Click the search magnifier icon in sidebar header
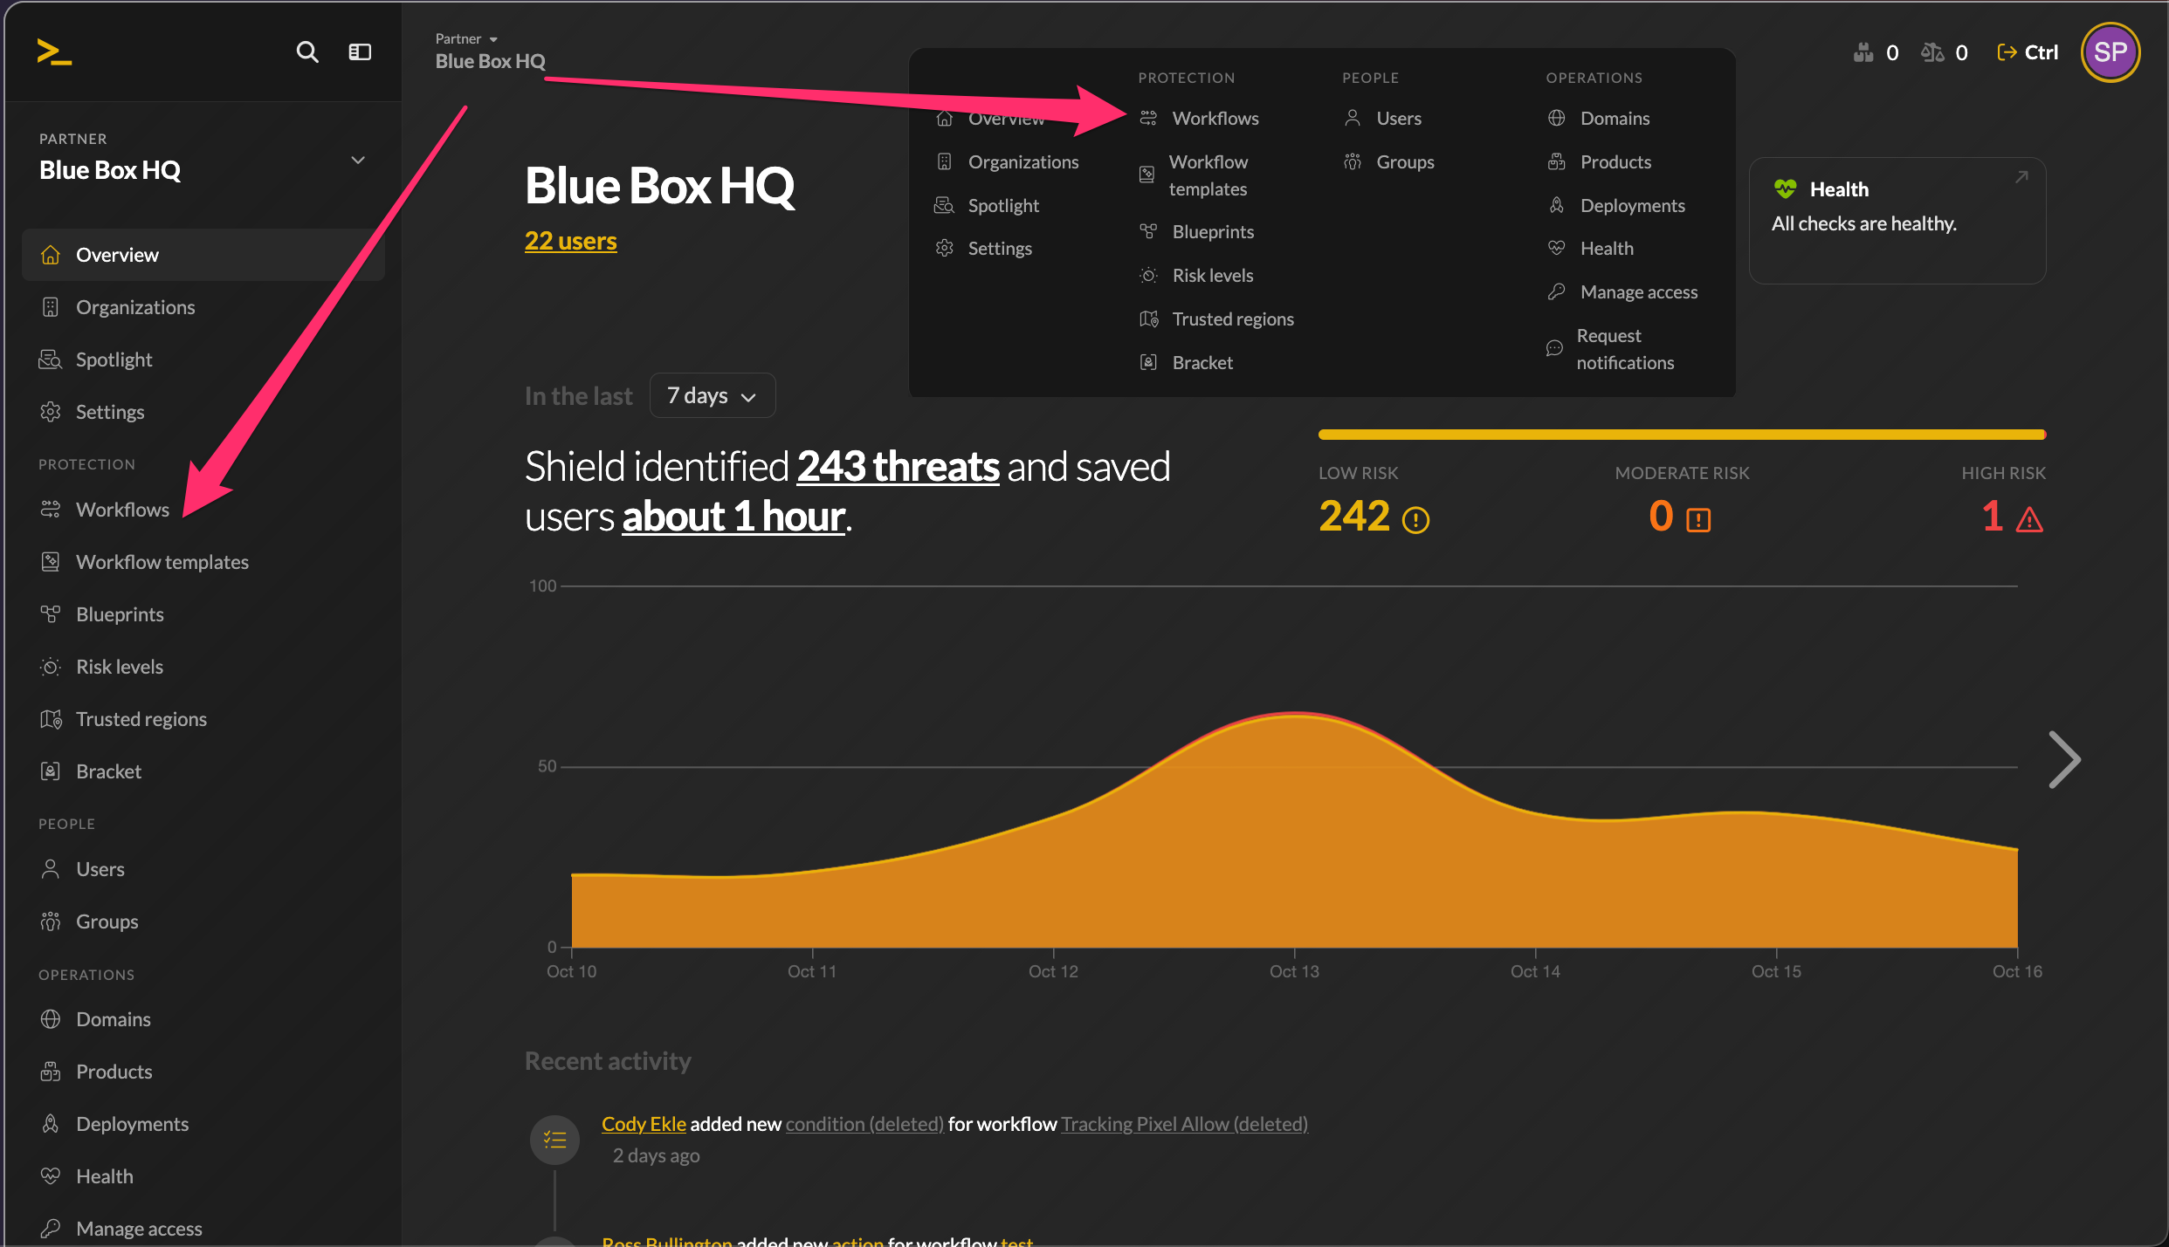This screenshot has height=1247, width=2169. coord(306,52)
